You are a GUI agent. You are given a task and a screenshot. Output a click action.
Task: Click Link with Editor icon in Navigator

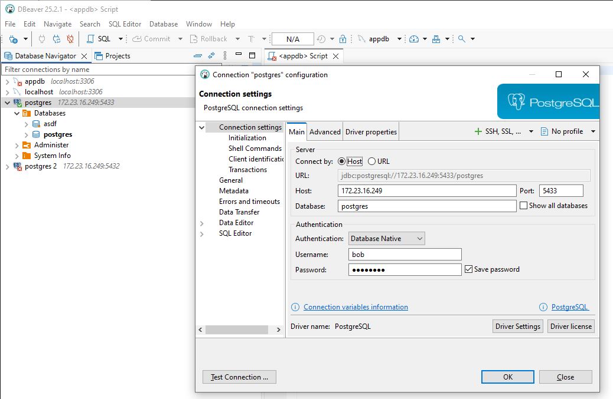[211, 56]
